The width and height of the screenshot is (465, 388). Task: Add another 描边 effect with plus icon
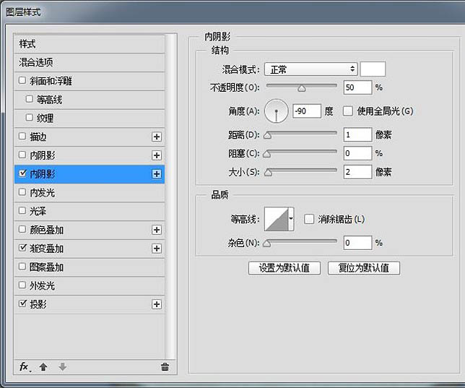157,137
